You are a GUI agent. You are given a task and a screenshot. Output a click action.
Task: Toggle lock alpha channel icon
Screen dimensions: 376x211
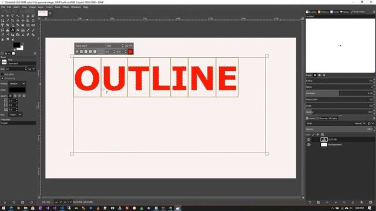point(323,135)
